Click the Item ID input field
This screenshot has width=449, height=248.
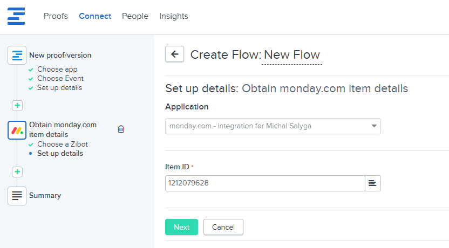(264, 183)
